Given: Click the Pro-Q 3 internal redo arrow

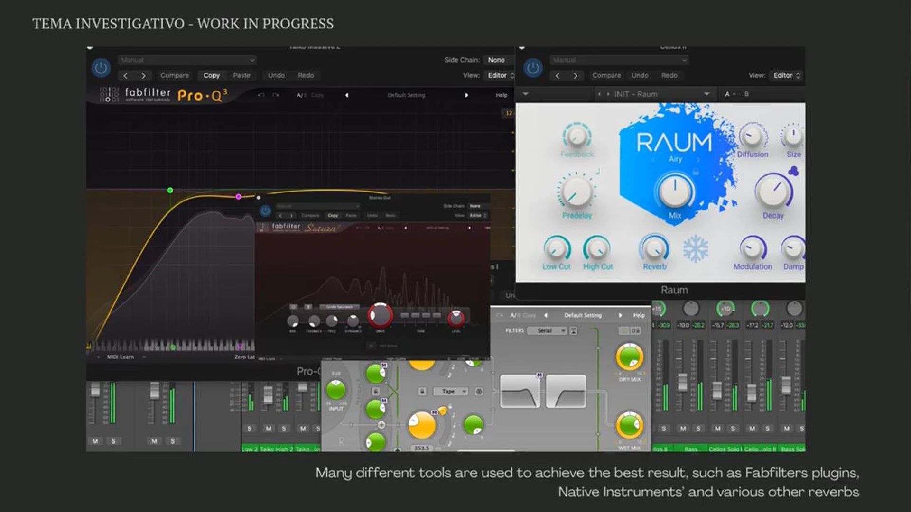Looking at the screenshot, I should (276, 95).
